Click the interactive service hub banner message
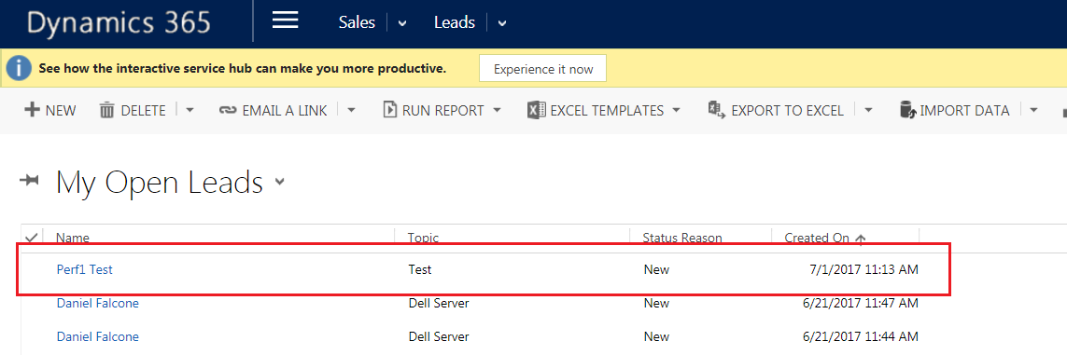 pyautogui.click(x=243, y=69)
